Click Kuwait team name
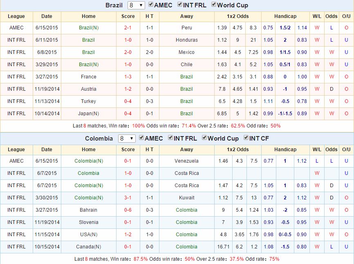The width and height of the screenshot is (354, 264). [186, 198]
